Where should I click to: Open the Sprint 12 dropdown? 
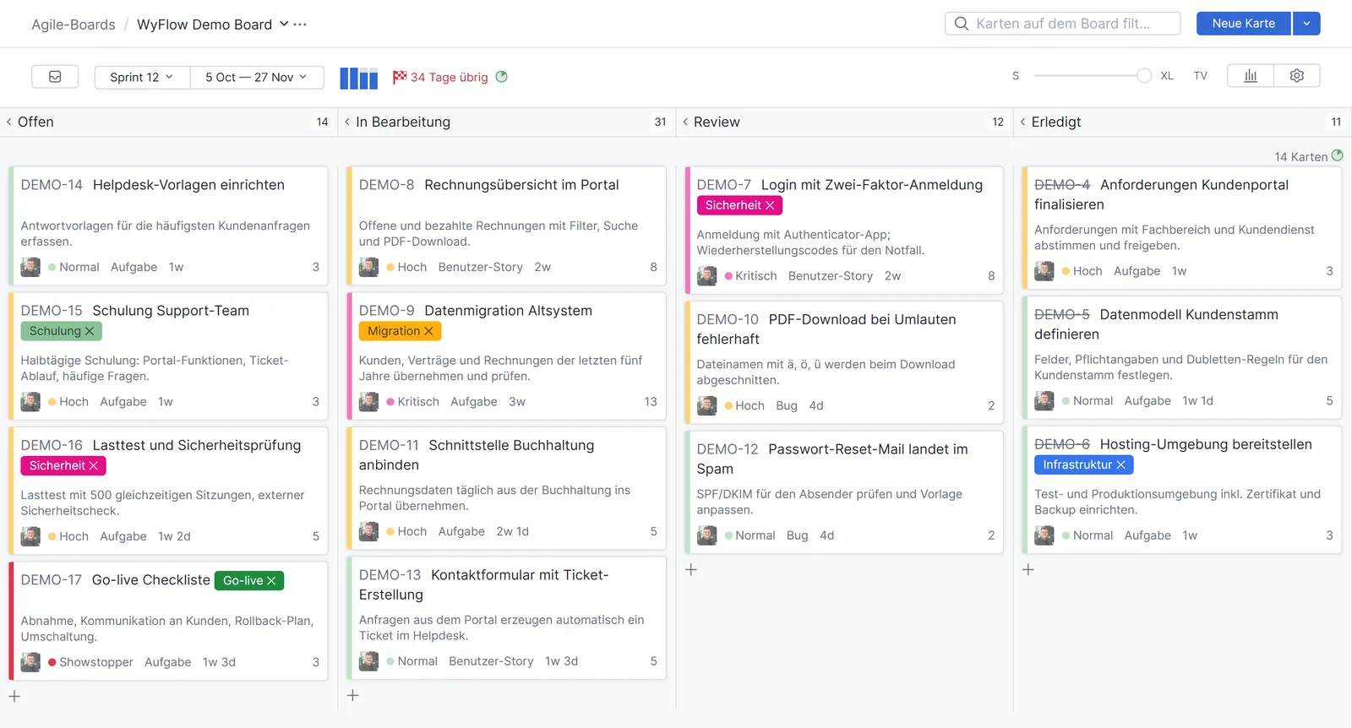[142, 77]
